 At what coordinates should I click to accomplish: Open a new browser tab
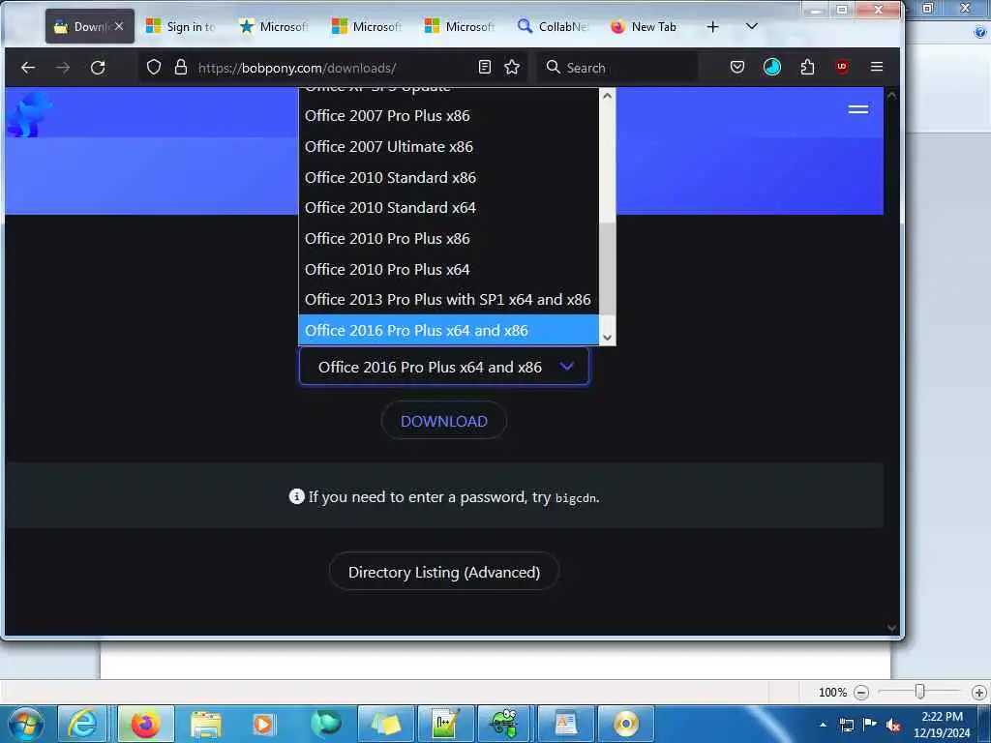pyautogui.click(x=712, y=26)
